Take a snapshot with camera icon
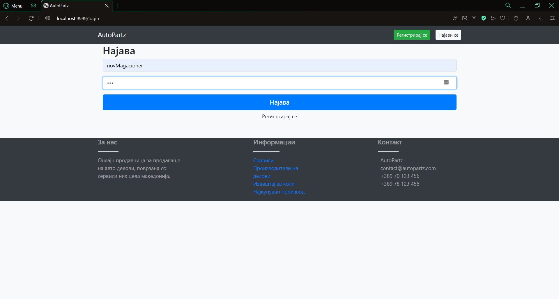The width and height of the screenshot is (559, 299). coord(474,18)
